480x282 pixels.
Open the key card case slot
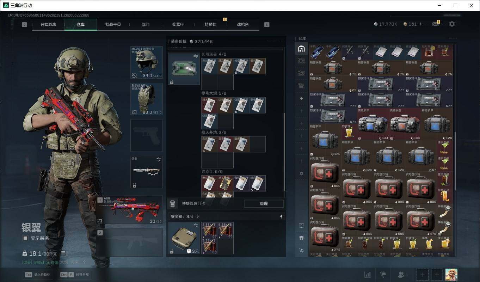184,69
